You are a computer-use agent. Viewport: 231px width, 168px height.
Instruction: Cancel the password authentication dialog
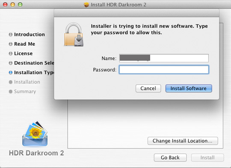pyautogui.click(x=148, y=88)
